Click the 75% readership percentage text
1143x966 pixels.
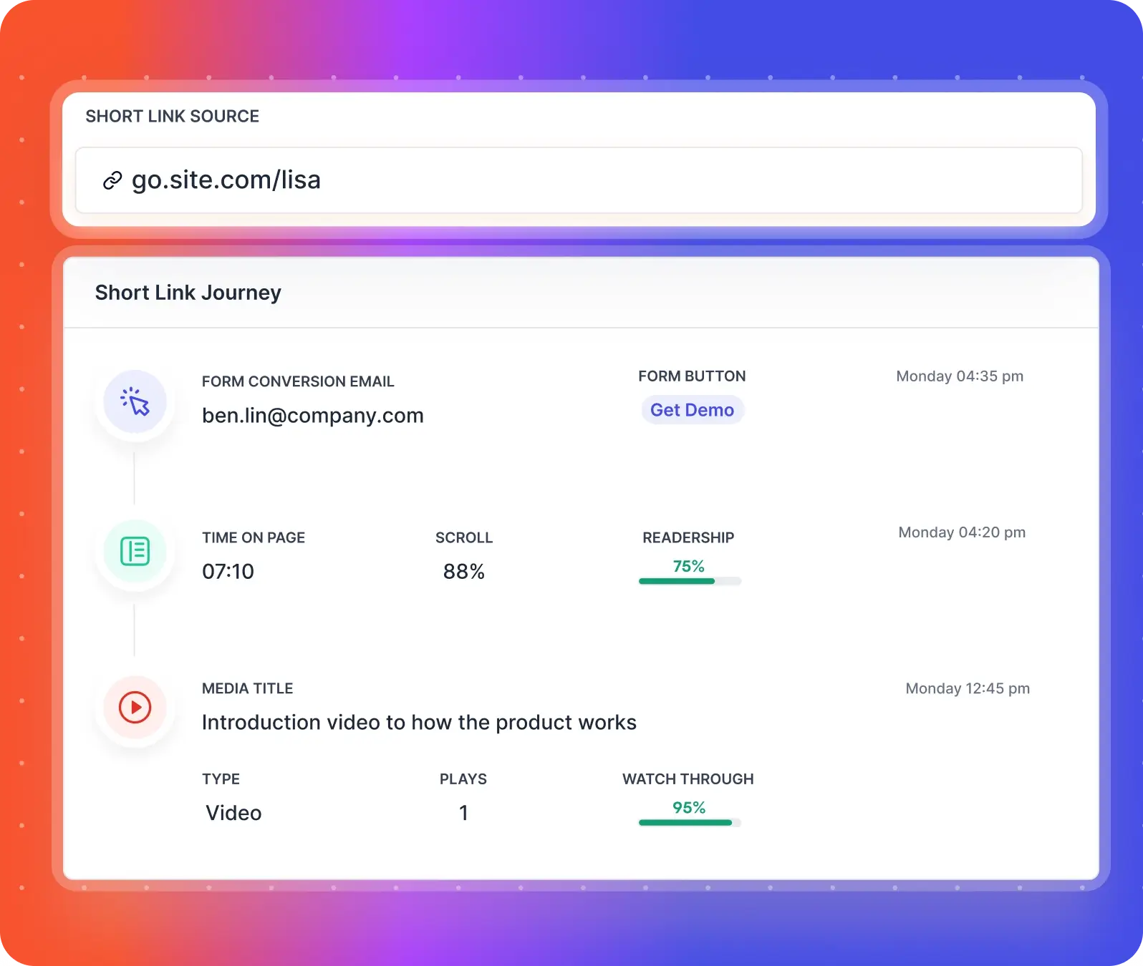688,566
